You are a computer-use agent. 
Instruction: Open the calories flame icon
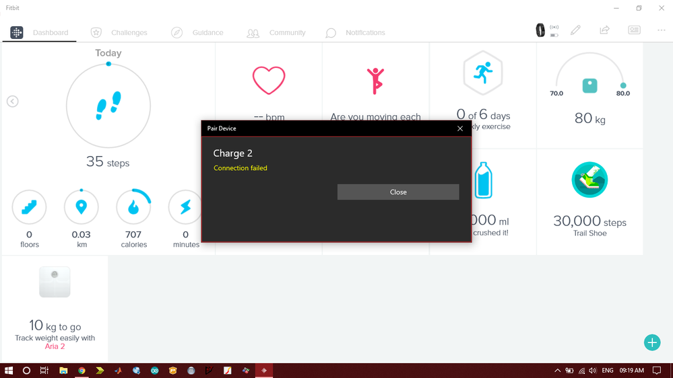[133, 207]
